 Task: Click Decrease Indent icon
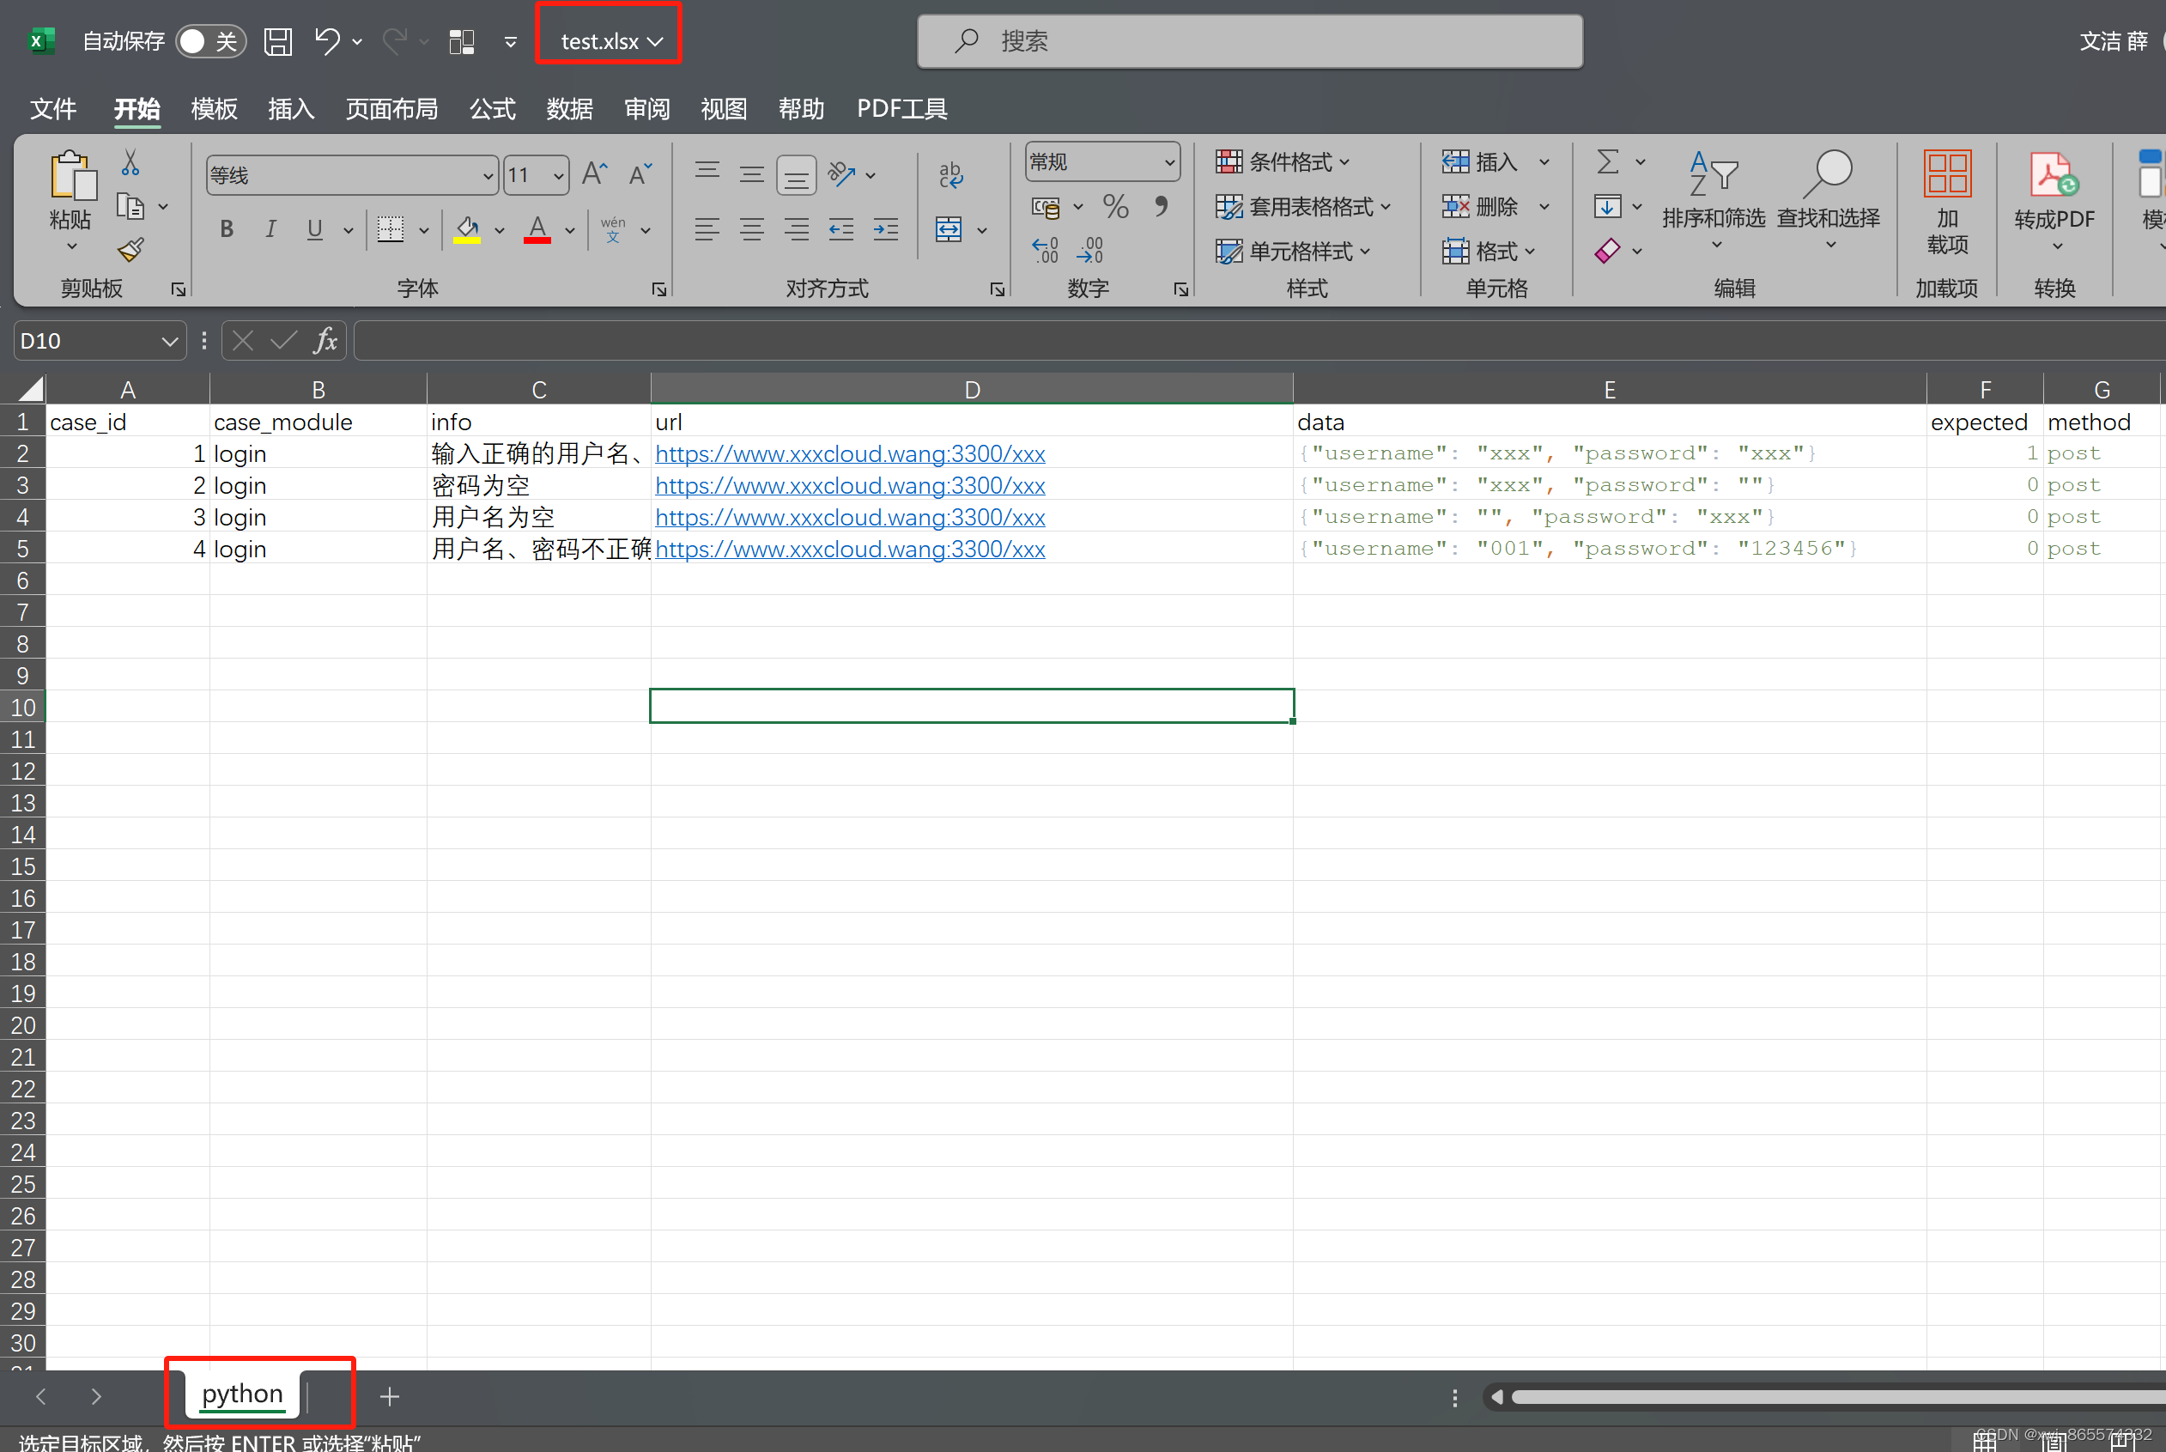tap(841, 228)
